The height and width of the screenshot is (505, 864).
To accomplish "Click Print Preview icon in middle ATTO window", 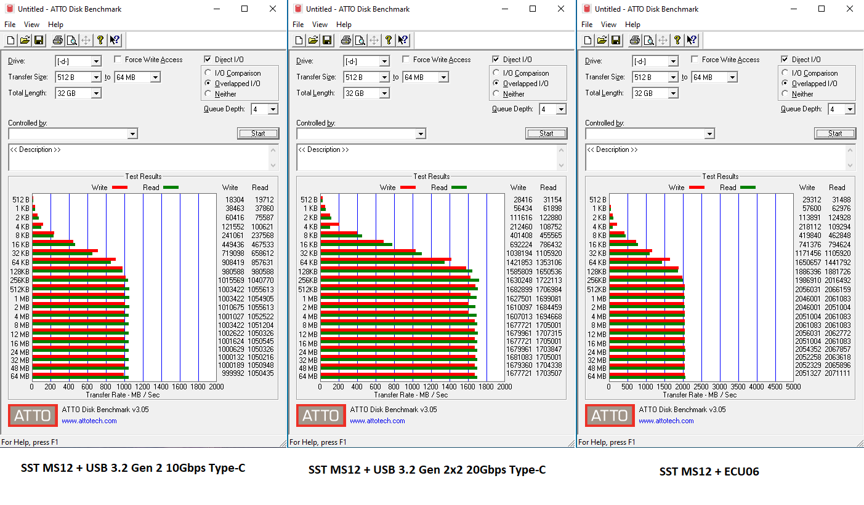I will click(360, 41).
